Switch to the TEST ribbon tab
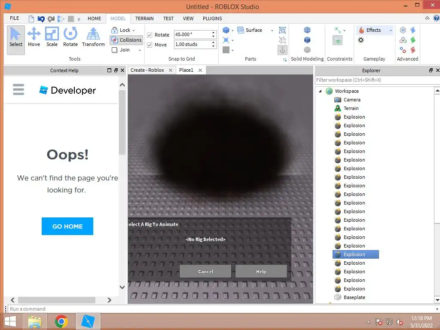The image size is (440, 330). tap(168, 18)
